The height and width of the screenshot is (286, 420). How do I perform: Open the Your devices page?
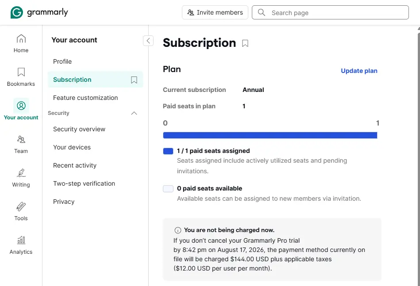click(x=72, y=147)
